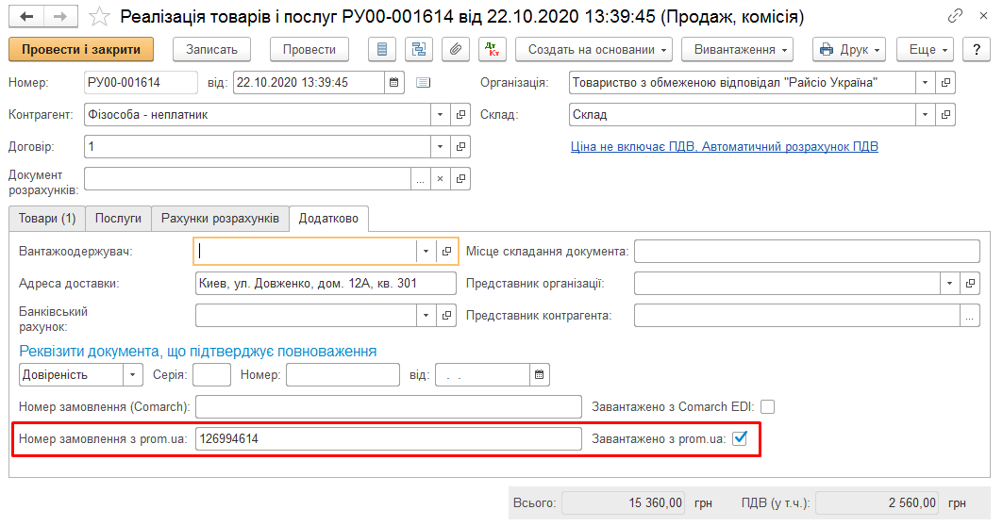Switch to the Товари (1) tab
Viewport: 1003px width, 526px height.
pos(47,219)
